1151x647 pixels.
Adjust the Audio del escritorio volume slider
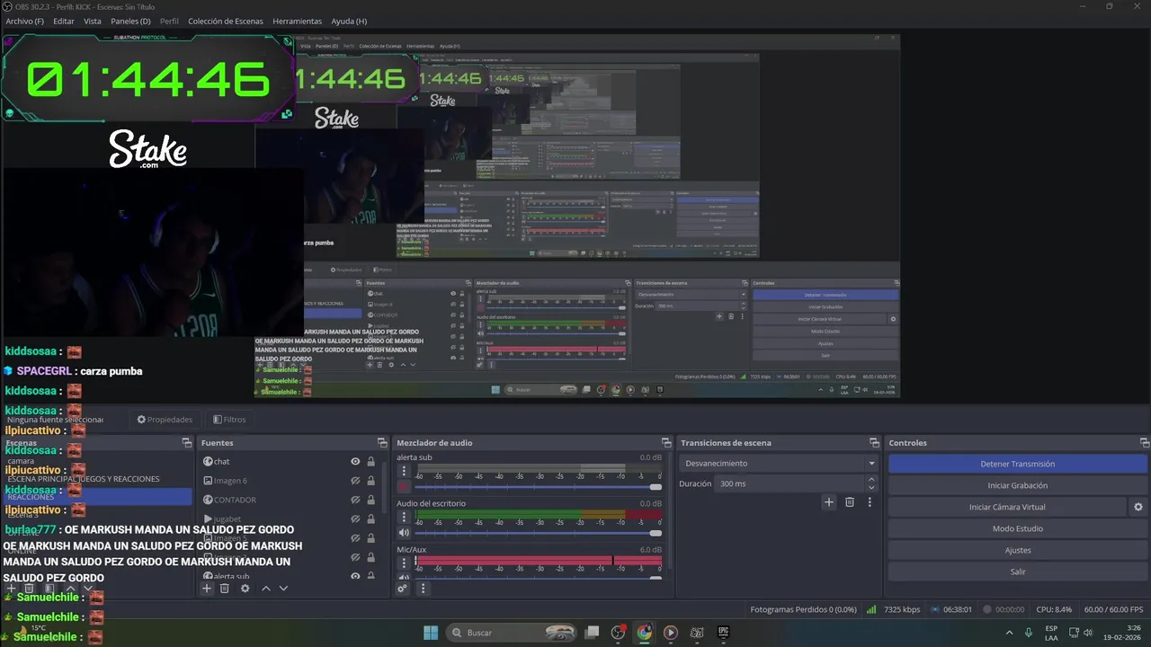(x=538, y=533)
